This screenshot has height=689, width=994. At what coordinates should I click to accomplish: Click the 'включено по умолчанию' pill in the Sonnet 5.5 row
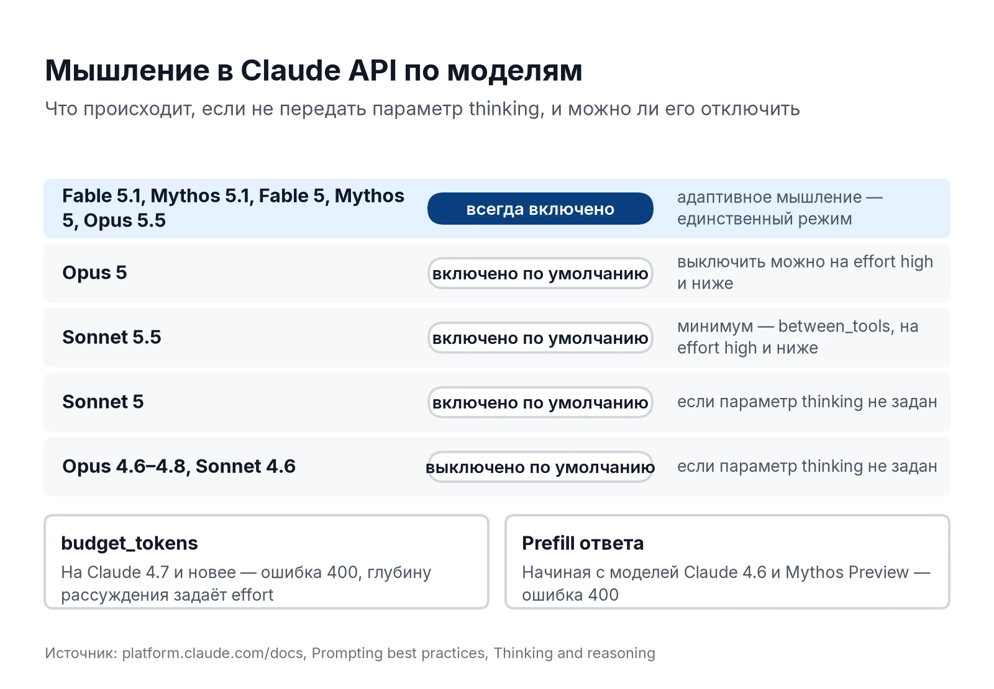point(540,338)
